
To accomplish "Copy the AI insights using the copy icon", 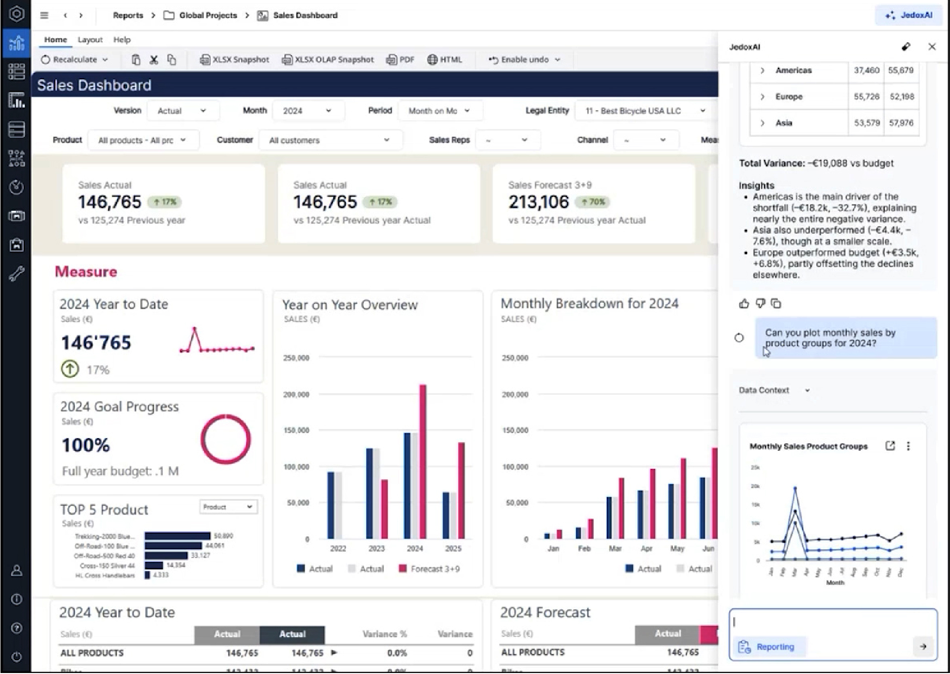I will coord(776,304).
